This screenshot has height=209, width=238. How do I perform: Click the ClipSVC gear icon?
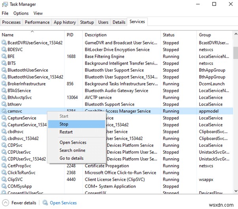coord(4,179)
